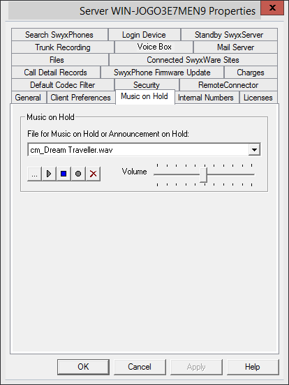Viewport: 289px width, 385px height.
Task: Click the Cancel button
Action: (x=140, y=367)
